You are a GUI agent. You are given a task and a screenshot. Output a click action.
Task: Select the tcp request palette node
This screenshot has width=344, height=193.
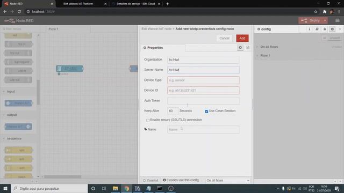pyautogui.click(x=18, y=62)
